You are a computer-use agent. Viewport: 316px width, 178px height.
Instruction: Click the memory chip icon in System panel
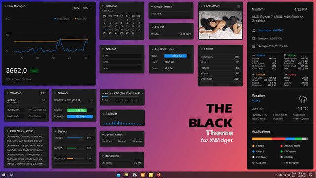click(254, 38)
